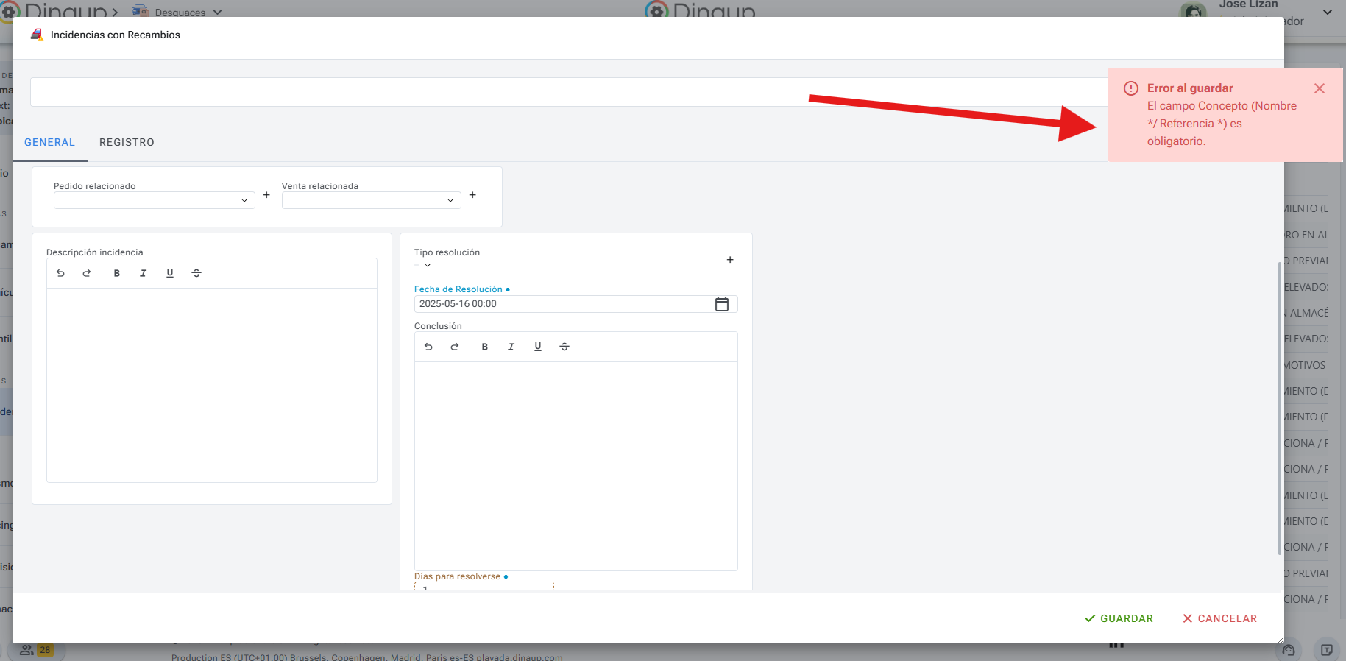The height and width of the screenshot is (661, 1346).
Task: Click undo icon in Descripción incidencia editor
Action: click(x=61, y=273)
